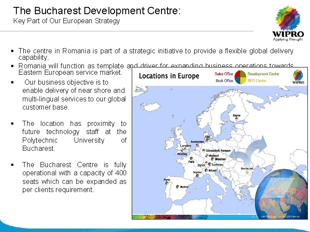310x232 pixels.
Task: Click the bullet about Polytechnic University of Bucharest
Action: 74,136
